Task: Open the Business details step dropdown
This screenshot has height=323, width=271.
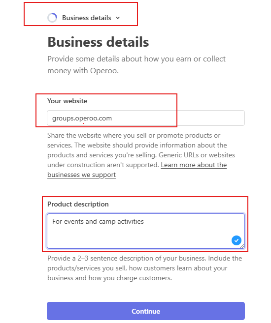Action: pos(84,18)
